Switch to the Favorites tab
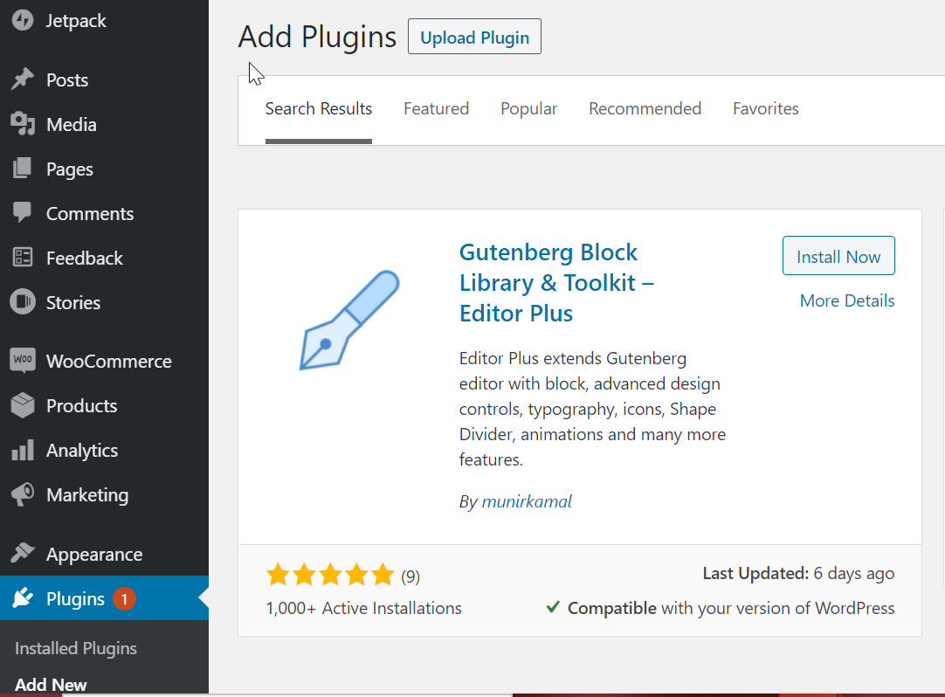 coord(765,108)
